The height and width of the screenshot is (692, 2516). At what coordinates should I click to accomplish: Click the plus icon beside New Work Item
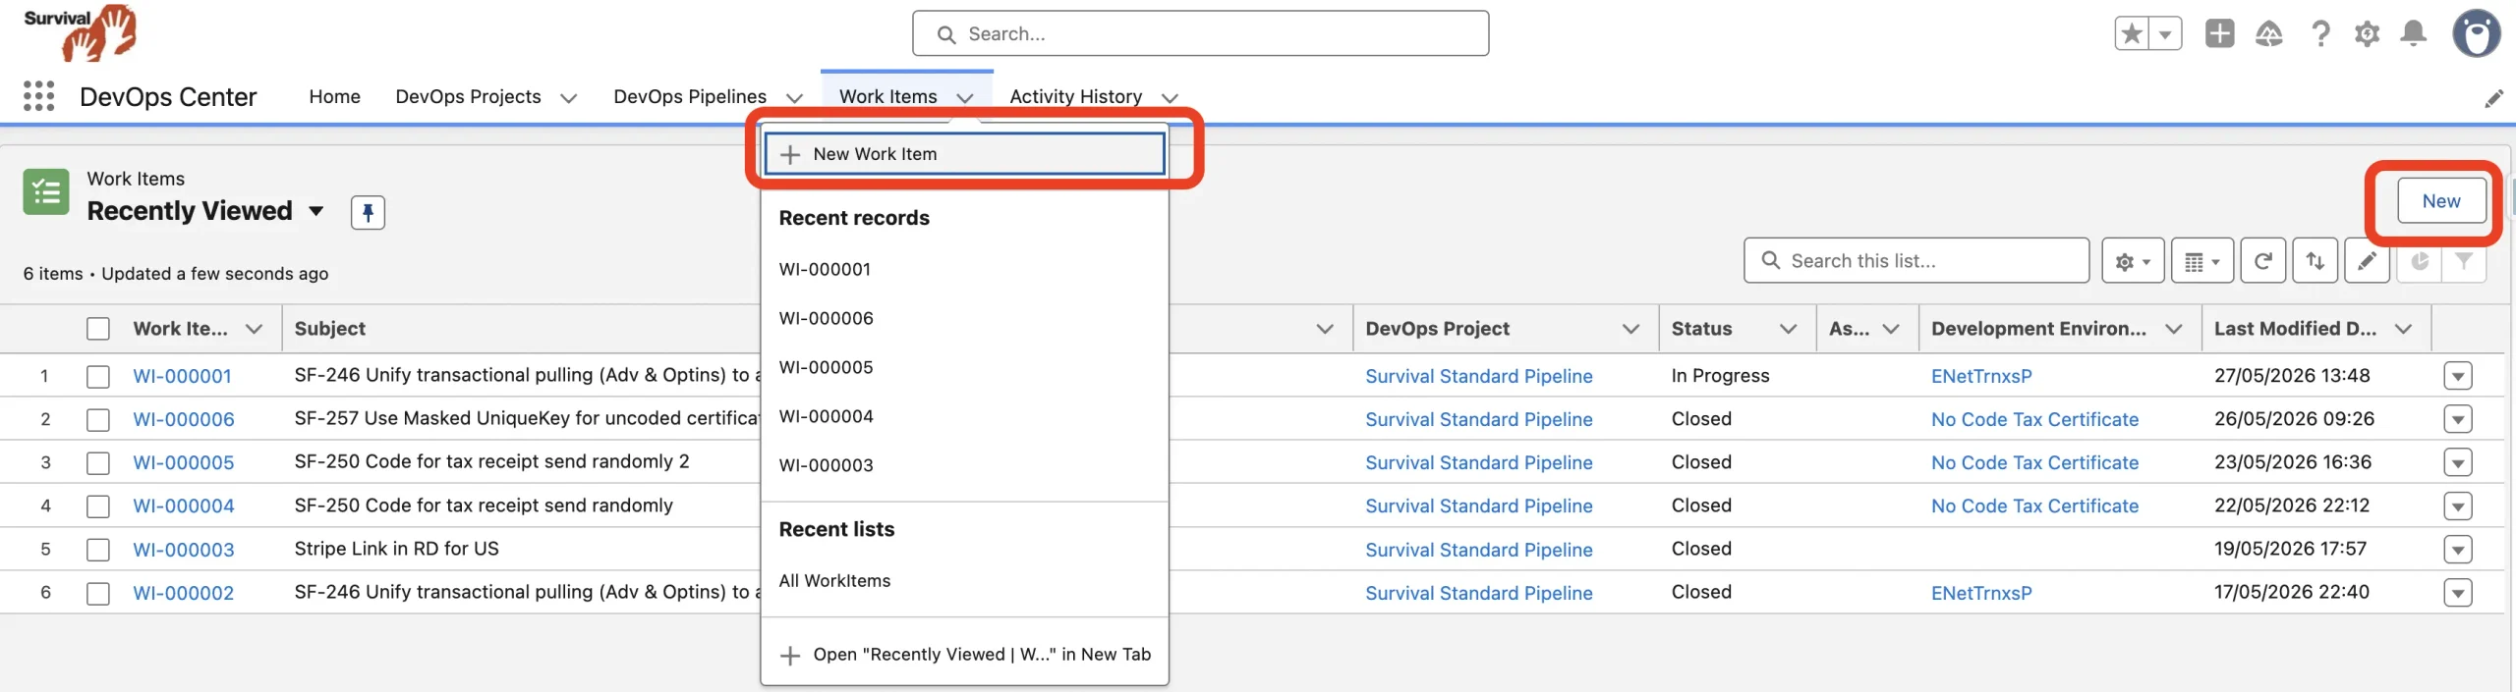790,155
